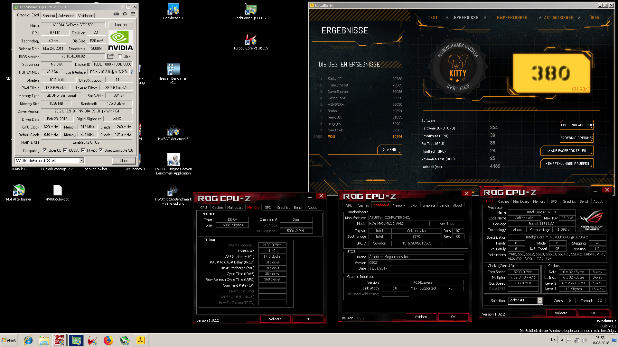Click EMPFEHLUNGEN PRUEFEN button
The height and width of the screenshot is (347, 618).
[567, 164]
